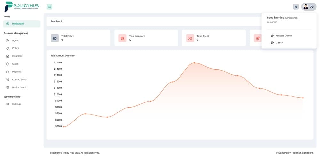Click the Policy sidebar icon

(x=8, y=48)
